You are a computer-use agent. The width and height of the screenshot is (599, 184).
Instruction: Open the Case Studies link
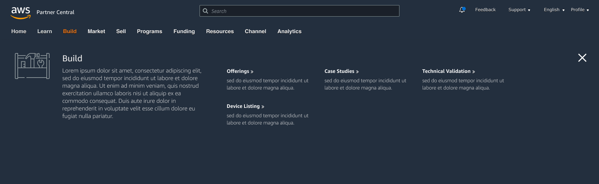point(339,71)
